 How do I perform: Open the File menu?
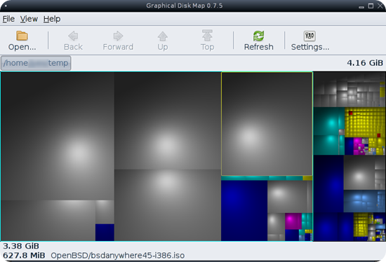pos(8,19)
